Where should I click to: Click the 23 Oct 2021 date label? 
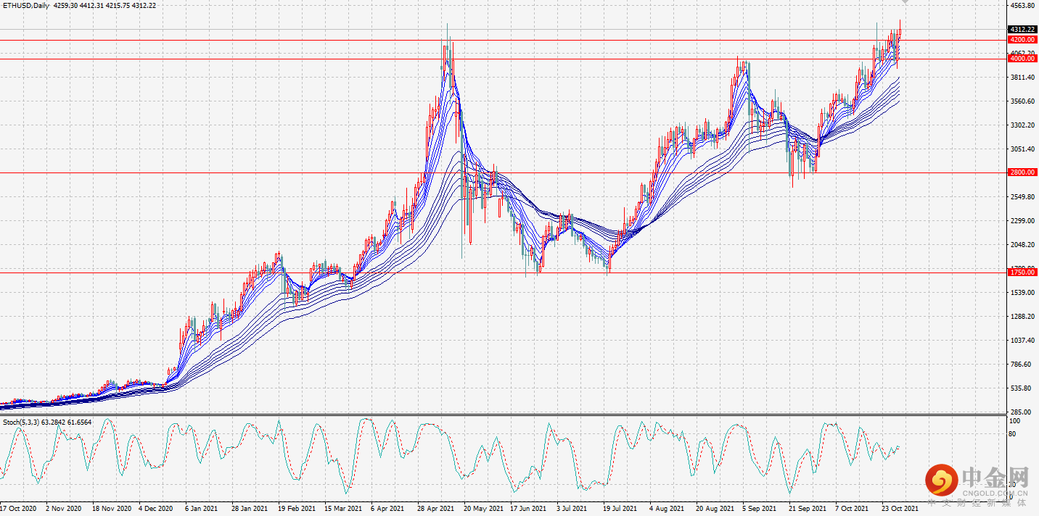(900, 509)
